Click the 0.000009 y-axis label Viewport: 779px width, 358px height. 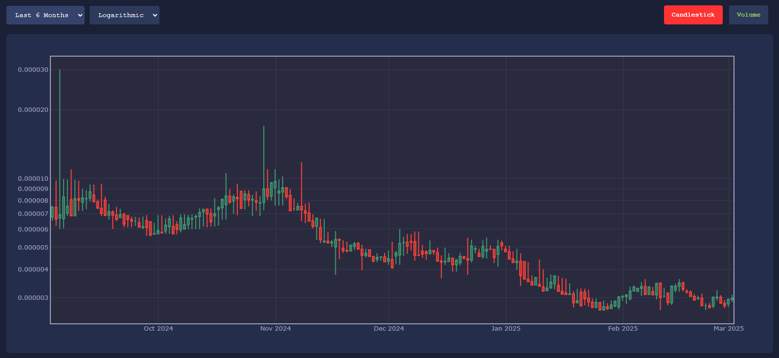click(33, 189)
